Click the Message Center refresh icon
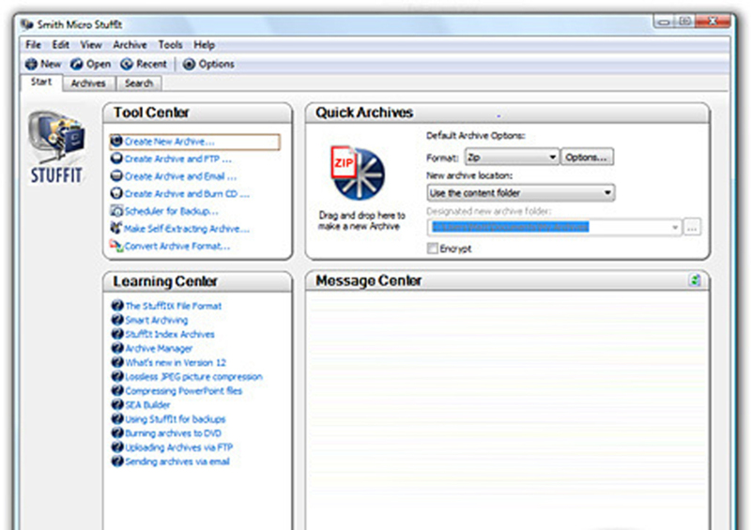The width and height of the screenshot is (751, 530). [695, 280]
